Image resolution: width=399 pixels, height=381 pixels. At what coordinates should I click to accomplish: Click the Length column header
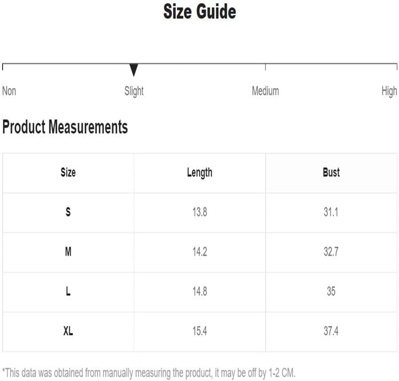[x=200, y=173]
